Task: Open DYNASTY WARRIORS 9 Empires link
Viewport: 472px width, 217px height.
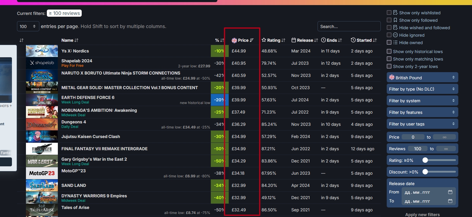Action: 94,196
